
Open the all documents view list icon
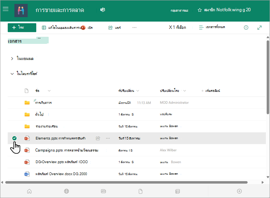point(201,27)
